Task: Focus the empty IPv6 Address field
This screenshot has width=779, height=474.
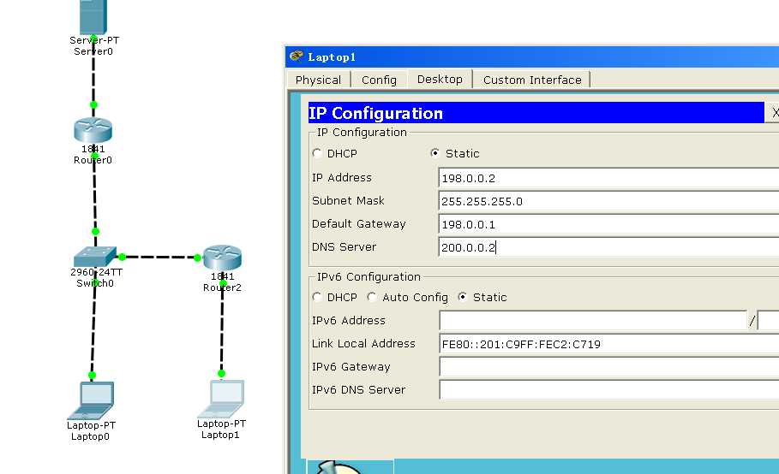Action: (593, 320)
